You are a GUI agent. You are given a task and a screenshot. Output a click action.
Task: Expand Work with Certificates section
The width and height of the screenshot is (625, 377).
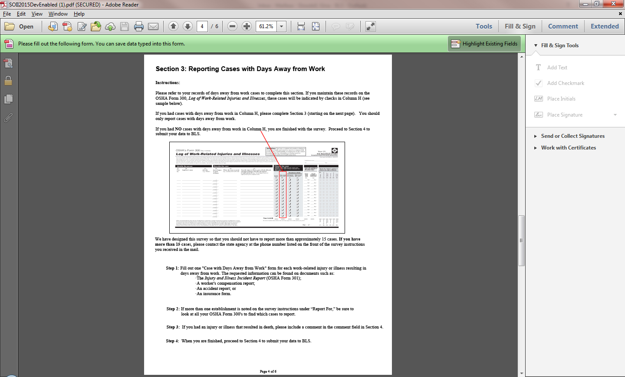(568, 148)
